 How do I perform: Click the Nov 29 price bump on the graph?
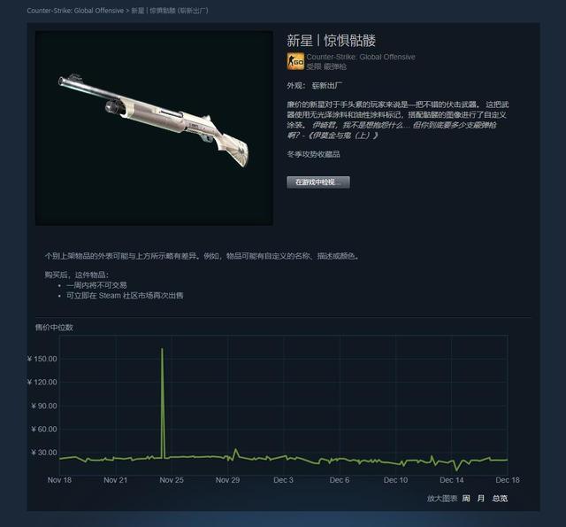pos(236,449)
